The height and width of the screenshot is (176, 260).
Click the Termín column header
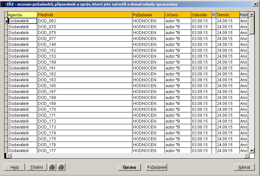(227, 15)
